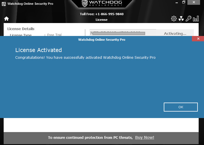
Task: Click the License Details heading
Action: pyautogui.click(x=21, y=29)
